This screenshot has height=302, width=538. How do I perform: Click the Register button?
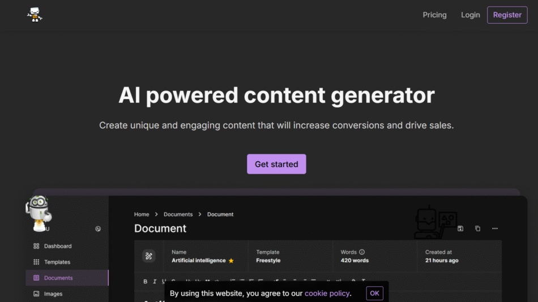coord(507,15)
